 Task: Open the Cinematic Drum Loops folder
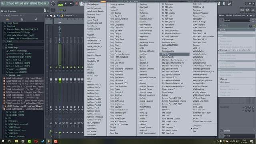[x=18, y=51]
